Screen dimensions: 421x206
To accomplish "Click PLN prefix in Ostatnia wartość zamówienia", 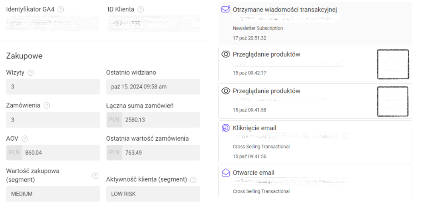I will tap(114, 153).
